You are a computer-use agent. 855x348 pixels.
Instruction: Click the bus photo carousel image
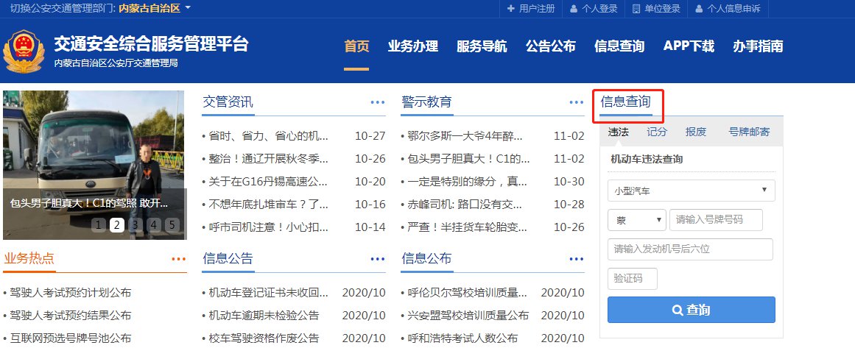point(94,165)
